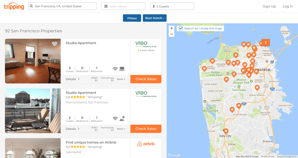Screen dimensions: 298x158
Task: Click the Select dates field
Action: coord(123,6)
